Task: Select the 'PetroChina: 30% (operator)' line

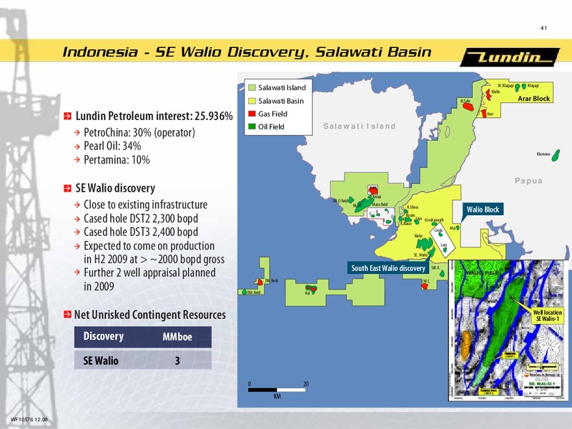Action: (139, 132)
